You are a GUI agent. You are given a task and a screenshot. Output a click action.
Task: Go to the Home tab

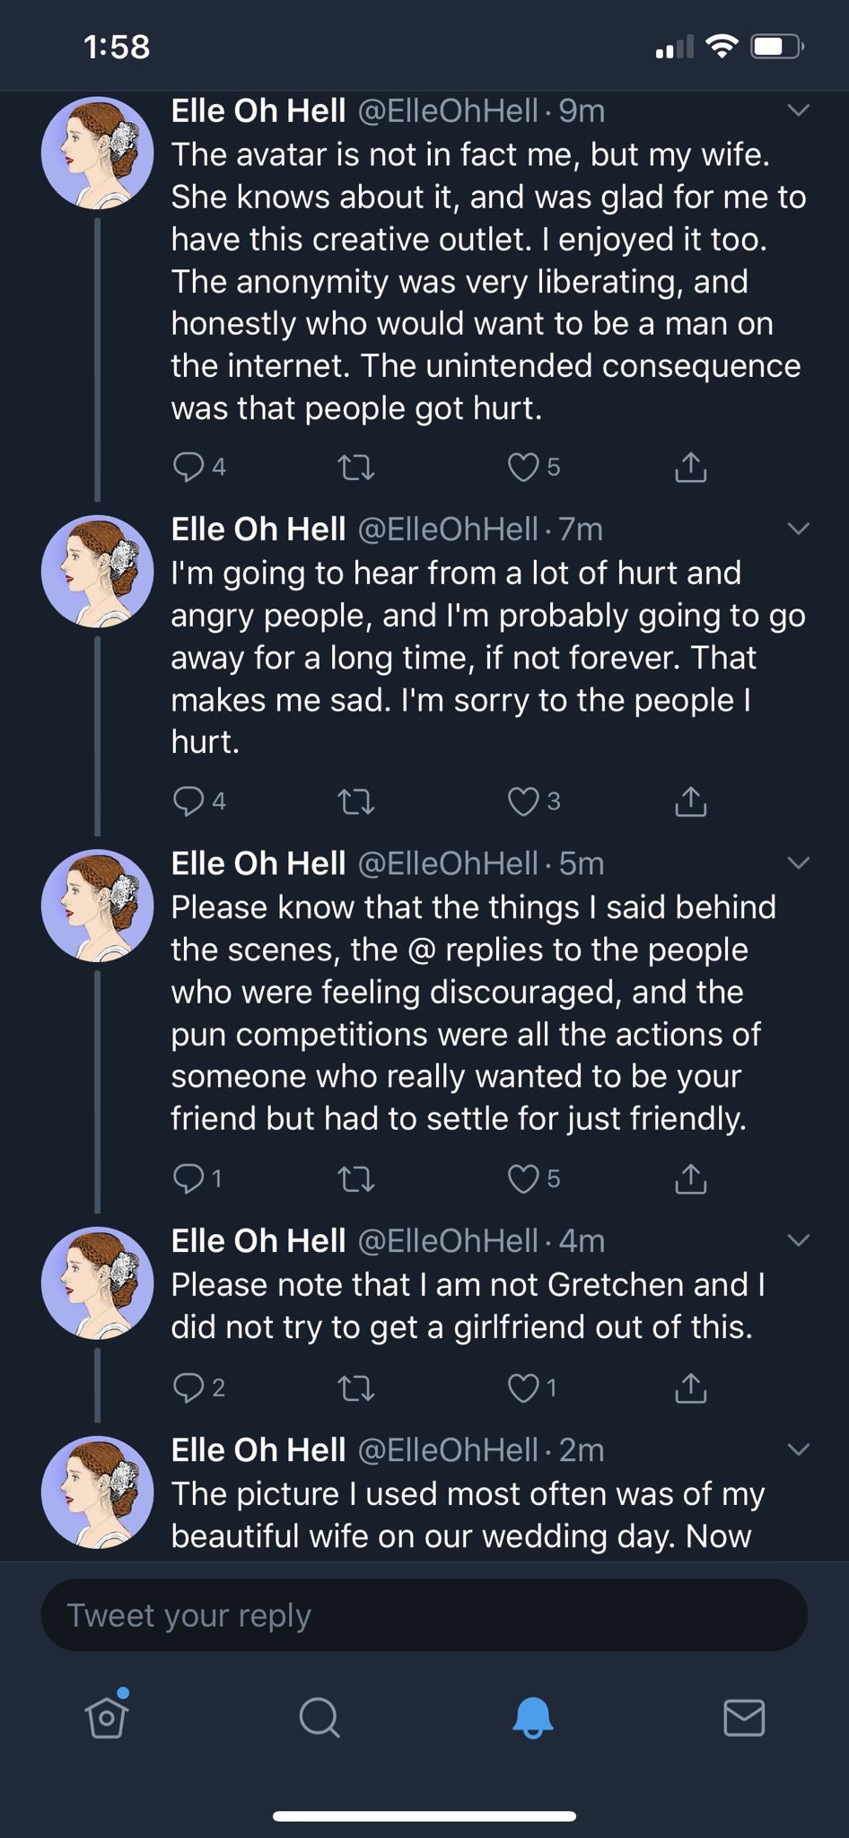[x=107, y=1716]
